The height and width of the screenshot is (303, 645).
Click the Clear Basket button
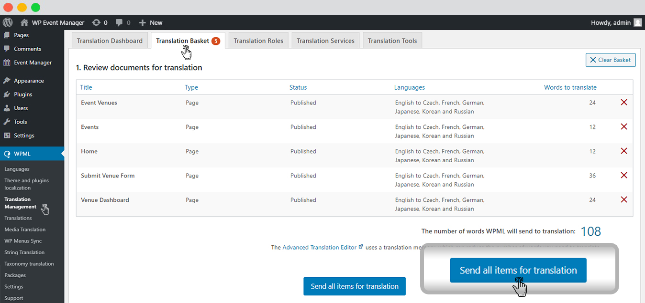point(611,60)
